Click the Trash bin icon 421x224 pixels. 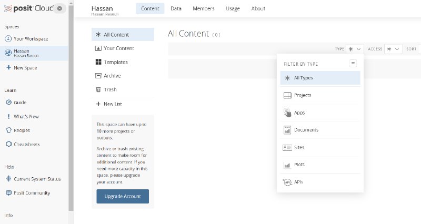(98, 89)
